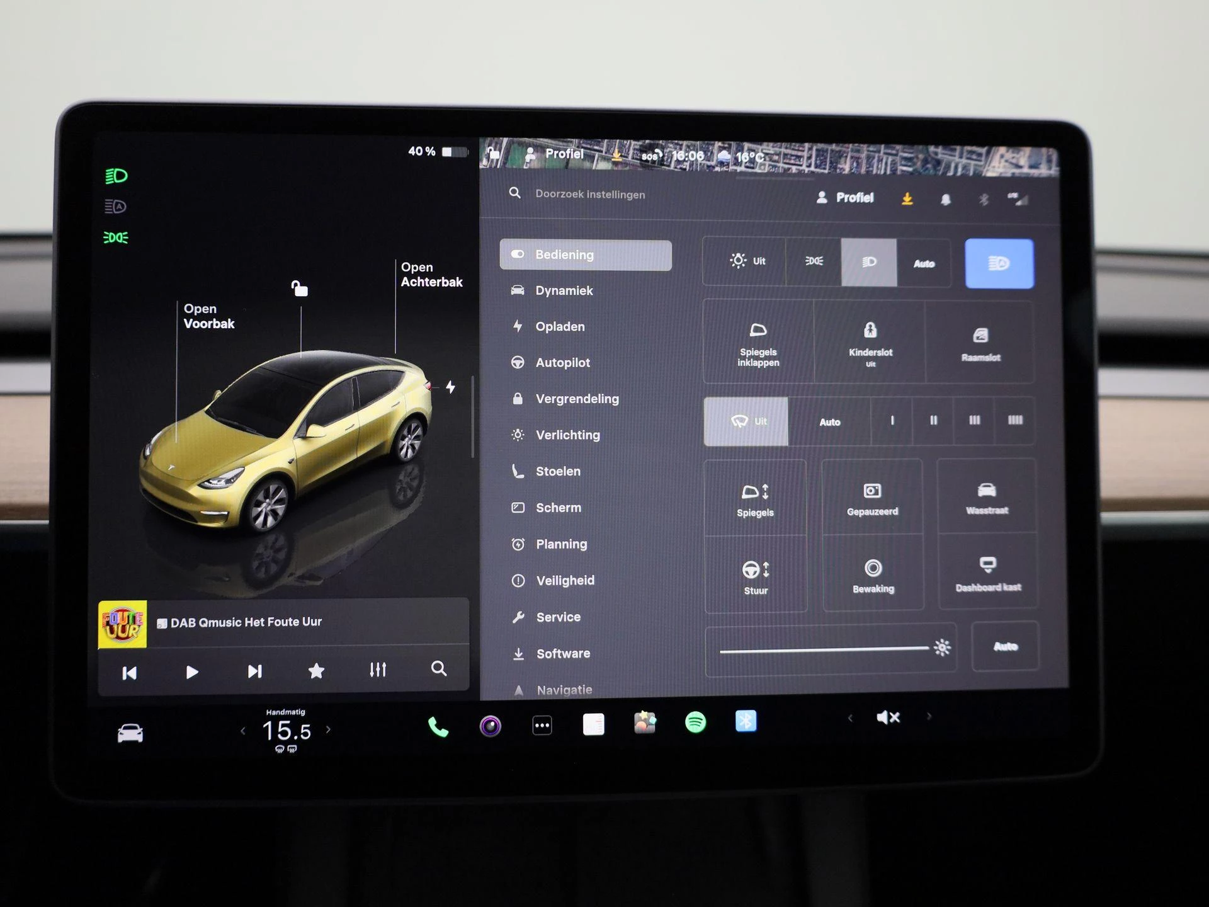Toggle the high beam headlight button
The height and width of the screenshot is (907, 1209).
(x=999, y=263)
